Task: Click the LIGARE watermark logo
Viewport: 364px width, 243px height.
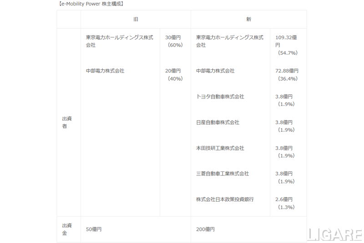Action: point(335,235)
